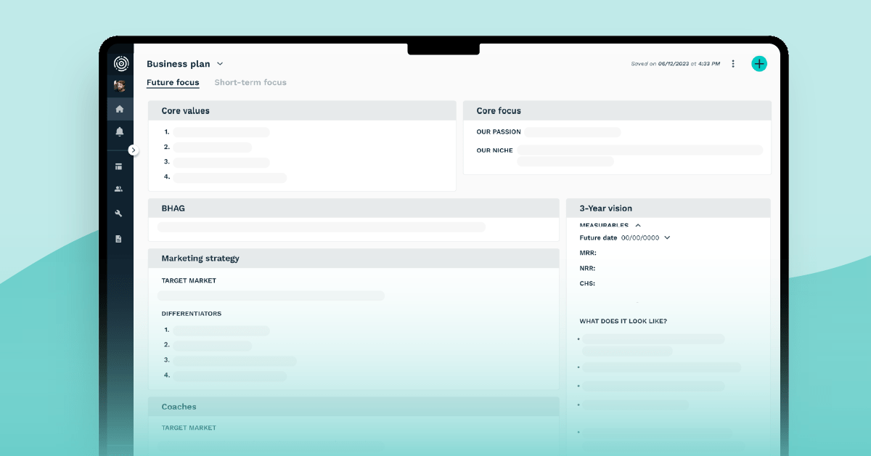Open the user profile avatar

click(120, 86)
